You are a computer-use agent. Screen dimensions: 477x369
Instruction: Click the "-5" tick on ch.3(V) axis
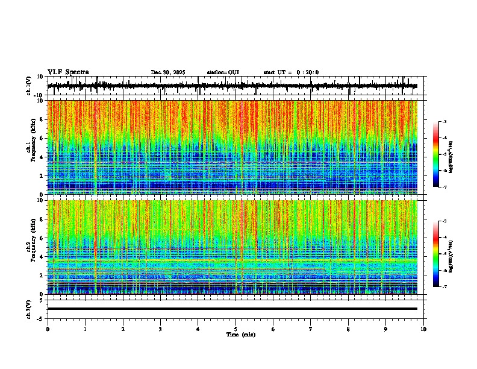pos(40,319)
